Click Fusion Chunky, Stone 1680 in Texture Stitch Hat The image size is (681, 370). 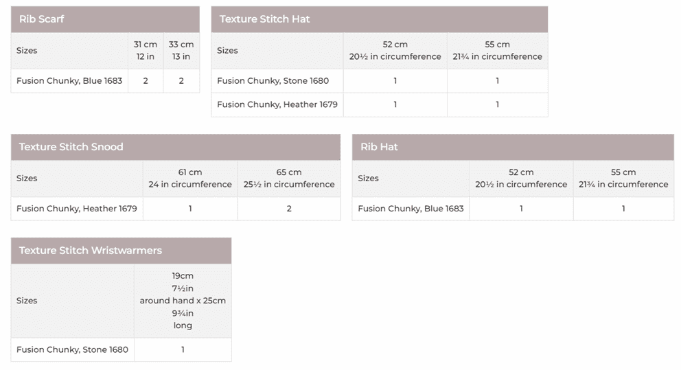click(x=273, y=81)
